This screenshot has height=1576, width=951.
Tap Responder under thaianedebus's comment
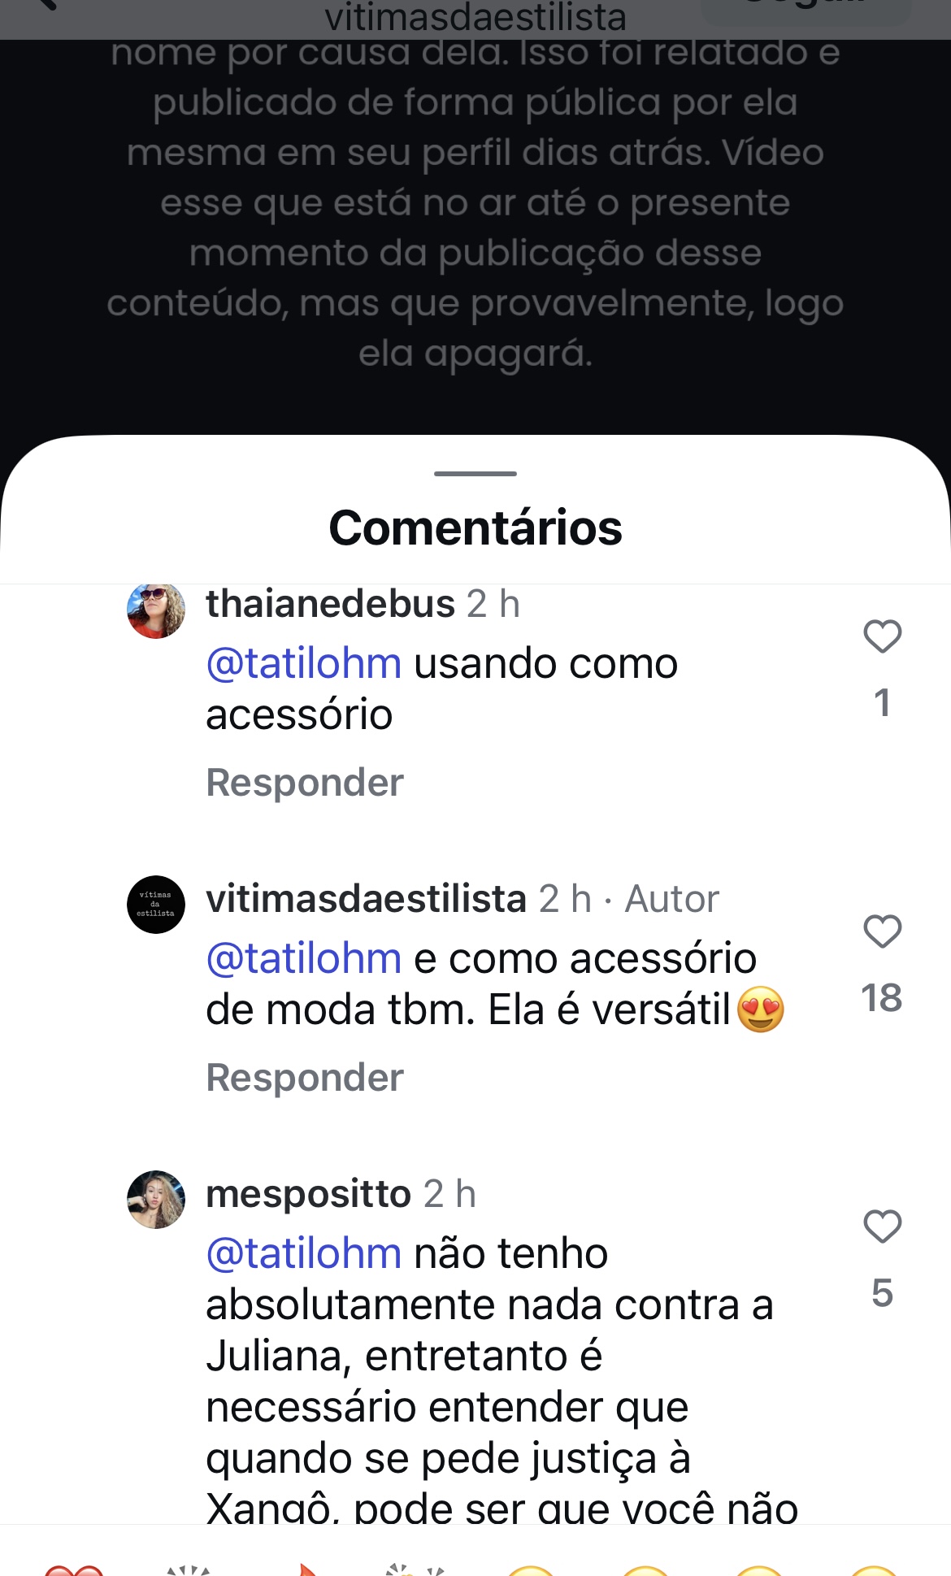pyautogui.click(x=305, y=783)
